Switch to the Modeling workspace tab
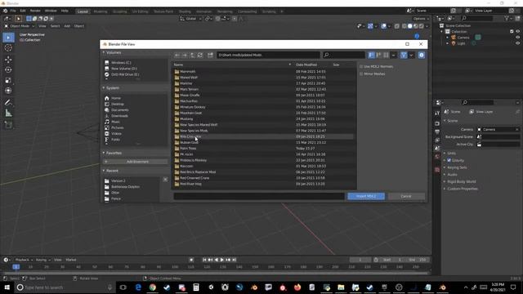Viewport: 523px width, 294px height. (101, 11)
